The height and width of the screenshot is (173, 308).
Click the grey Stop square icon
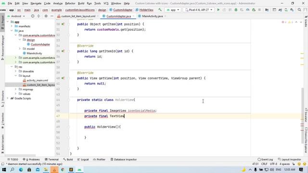[259, 10]
